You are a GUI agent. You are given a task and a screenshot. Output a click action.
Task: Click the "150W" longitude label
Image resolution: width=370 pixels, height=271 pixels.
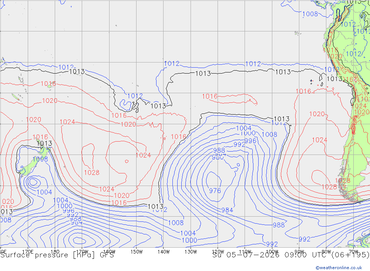tap(137, 252)
